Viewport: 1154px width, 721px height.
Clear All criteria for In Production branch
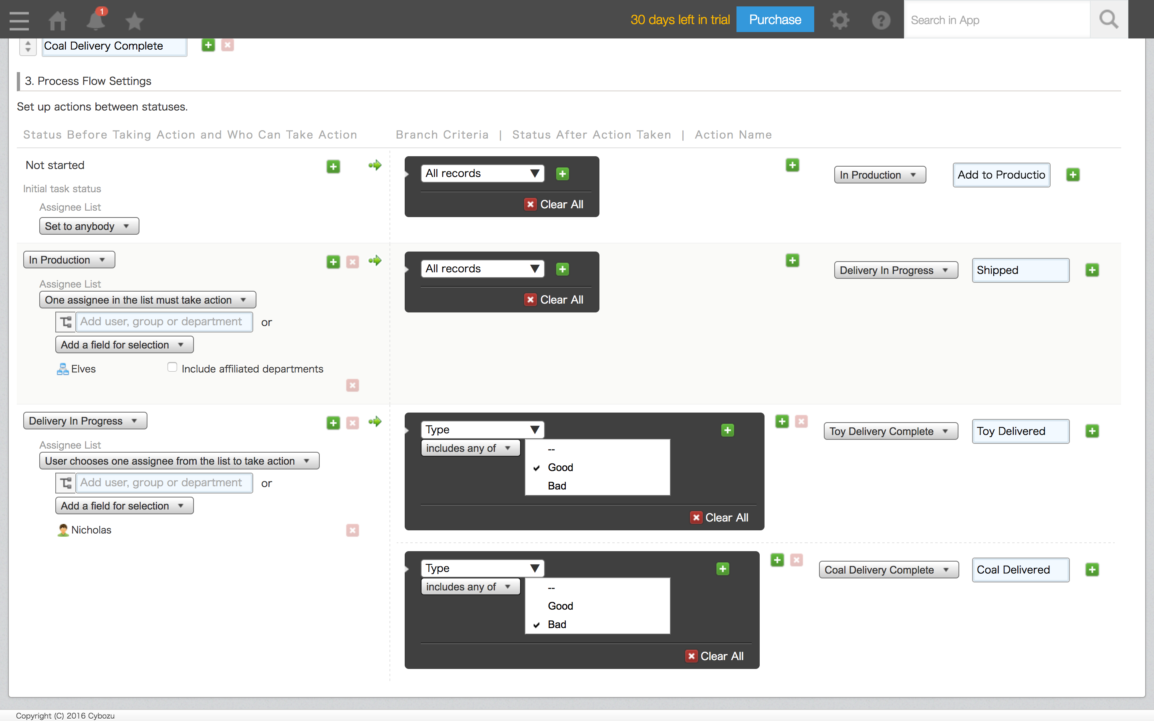pyautogui.click(x=554, y=300)
